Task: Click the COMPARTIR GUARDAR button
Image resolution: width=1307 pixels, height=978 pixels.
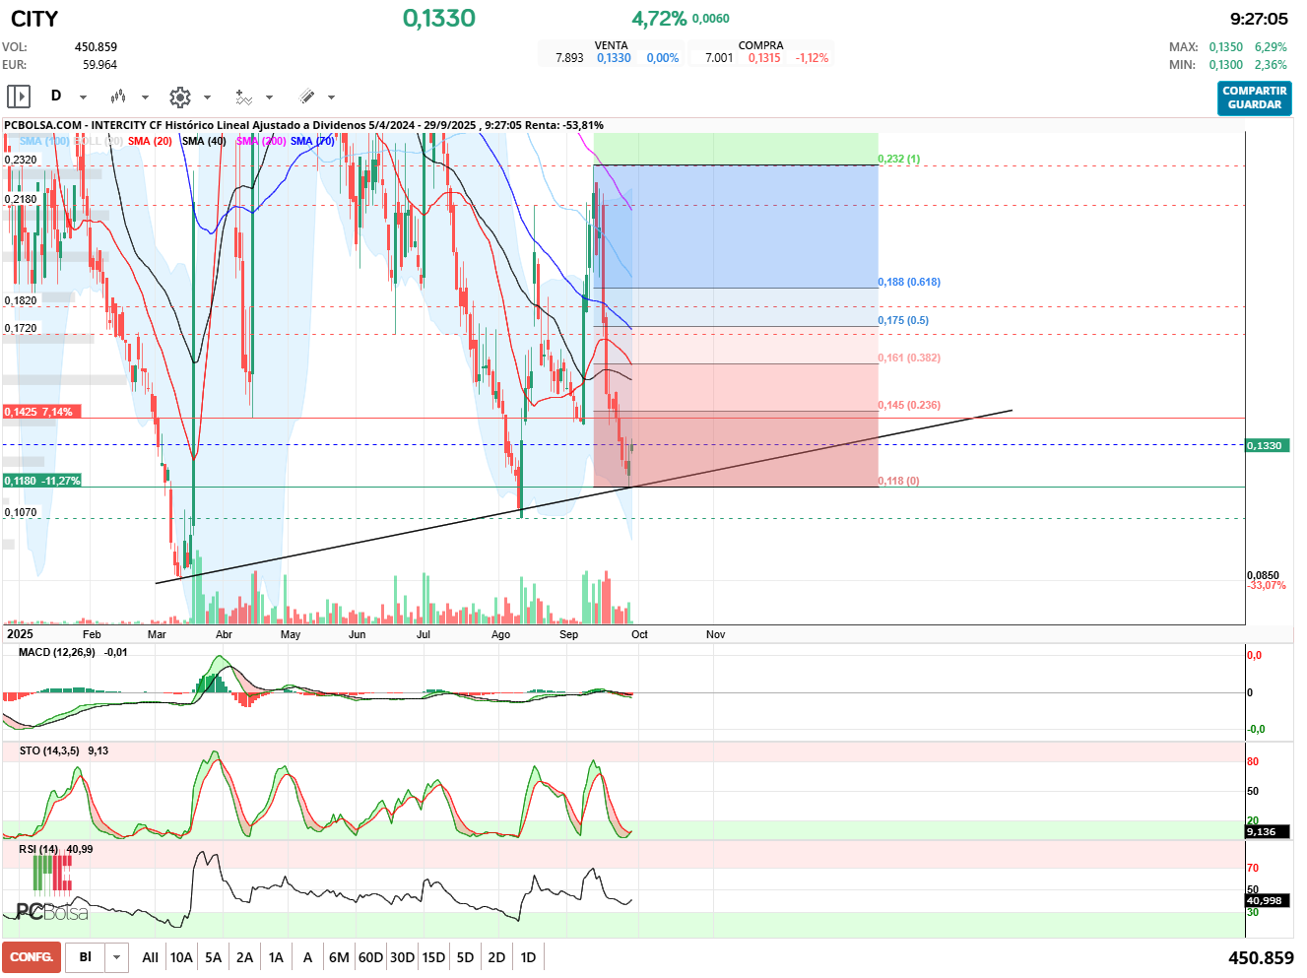Action: tap(1254, 98)
